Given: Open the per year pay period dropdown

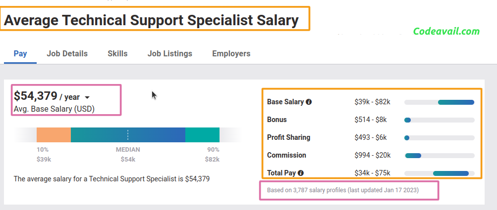Looking at the screenshot, I should pyautogui.click(x=88, y=98).
